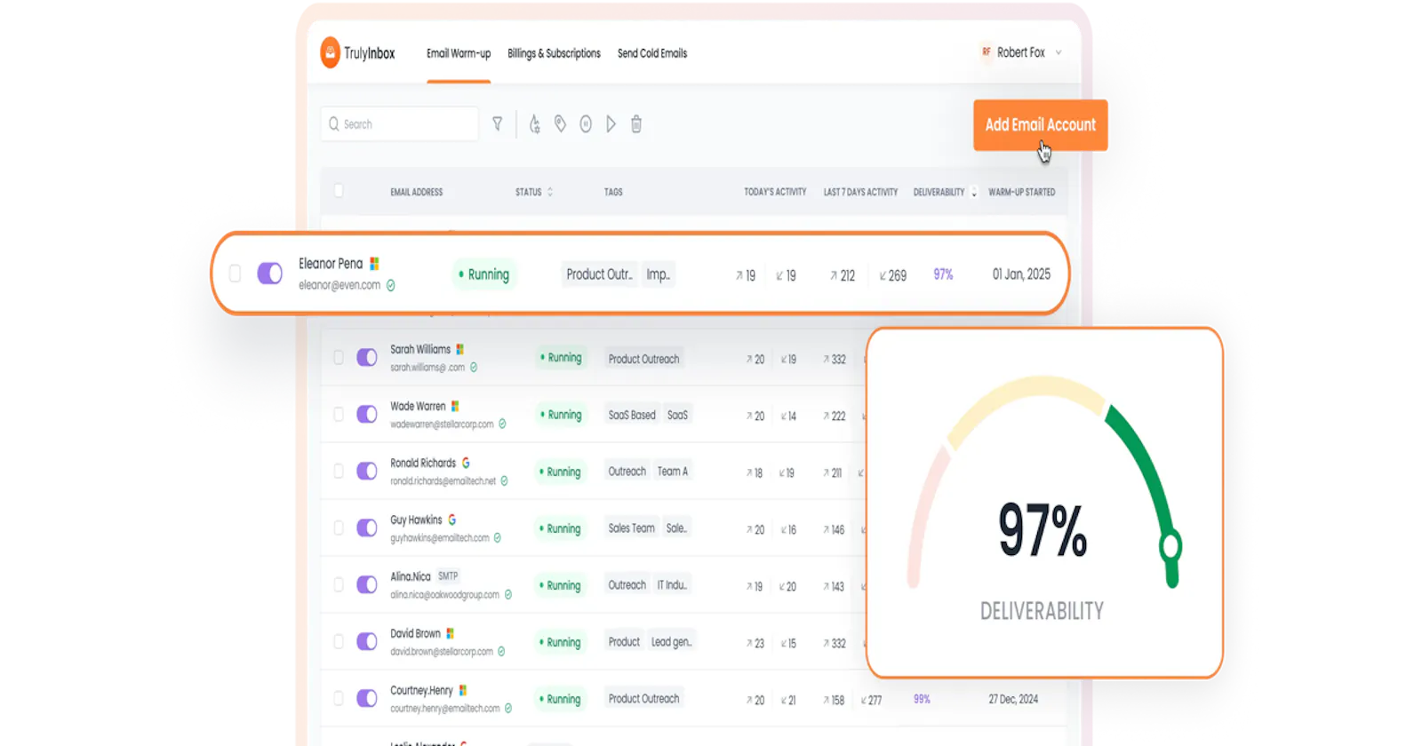Switch to Send Cold Emails tab
Viewport: 1422px width, 746px height.
pyautogui.click(x=652, y=53)
